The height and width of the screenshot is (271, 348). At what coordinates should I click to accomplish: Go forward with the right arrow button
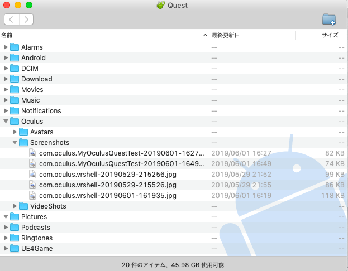pos(26,20)
